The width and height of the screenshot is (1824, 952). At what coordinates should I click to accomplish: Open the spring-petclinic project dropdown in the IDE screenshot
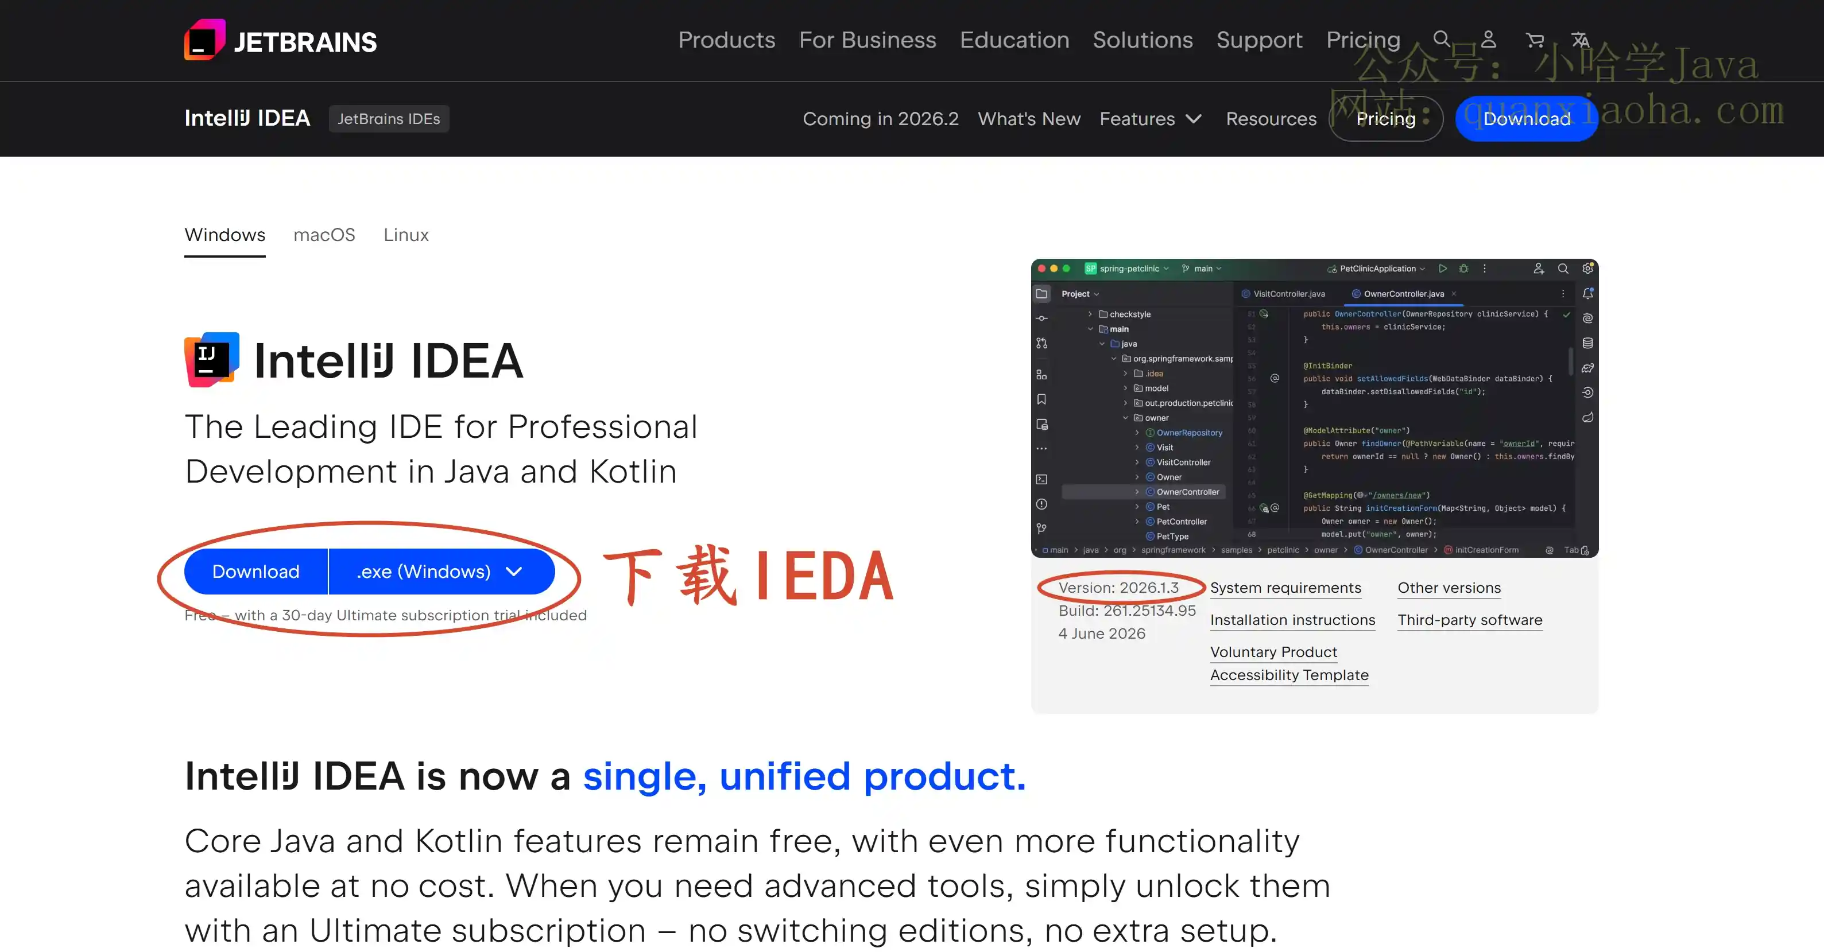click(1127, 268)
